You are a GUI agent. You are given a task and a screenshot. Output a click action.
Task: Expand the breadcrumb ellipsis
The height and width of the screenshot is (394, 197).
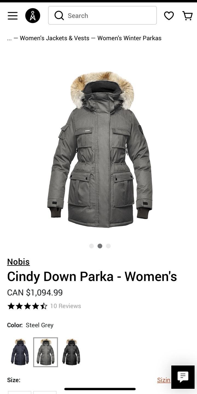[x=9, y=38]
